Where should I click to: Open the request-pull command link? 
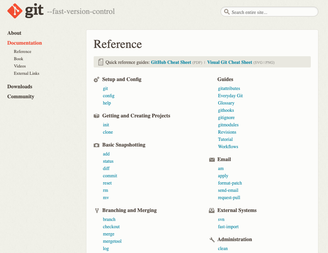tap(229, 198)
